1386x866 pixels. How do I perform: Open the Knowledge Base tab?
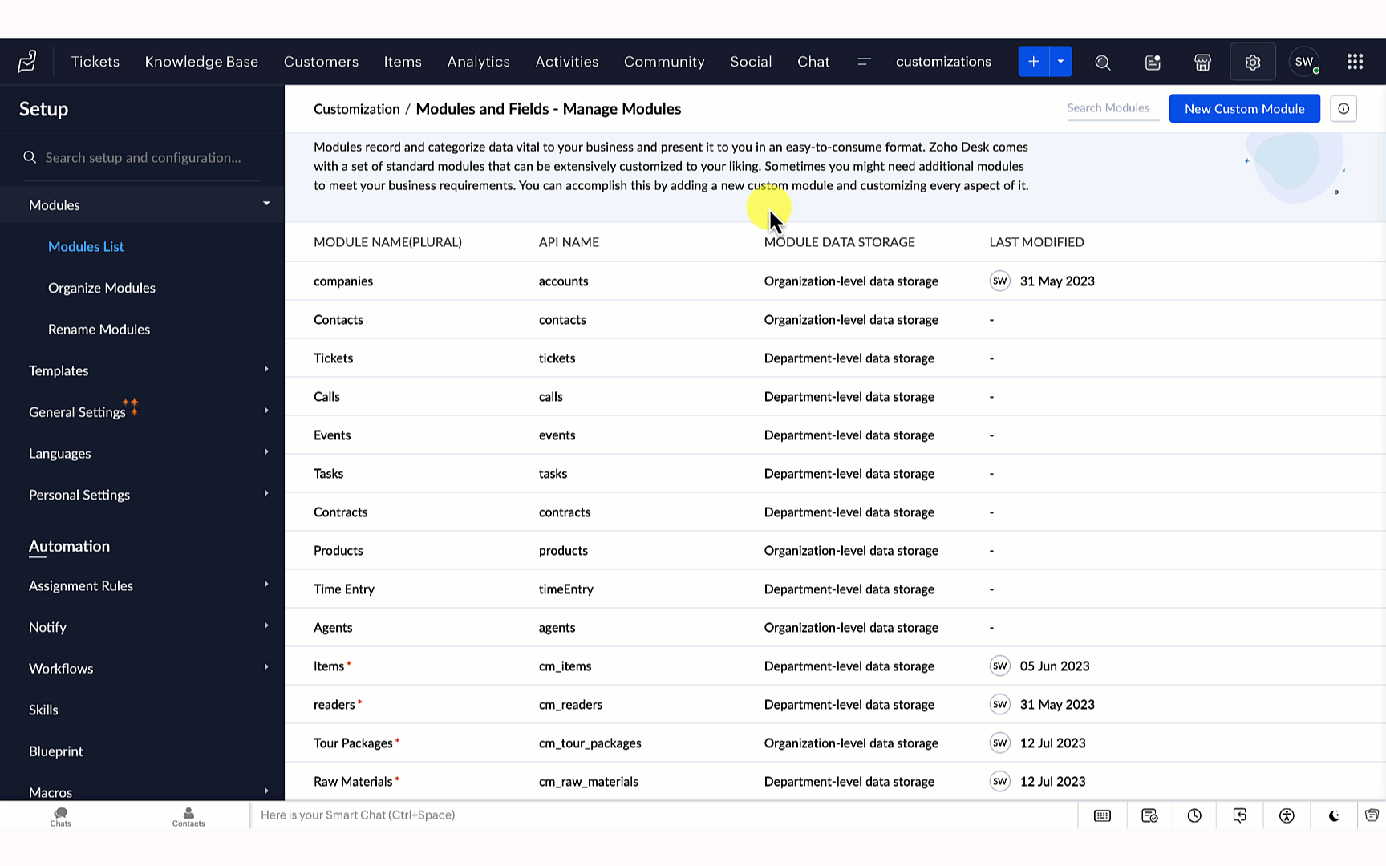[x=201, y=62]
